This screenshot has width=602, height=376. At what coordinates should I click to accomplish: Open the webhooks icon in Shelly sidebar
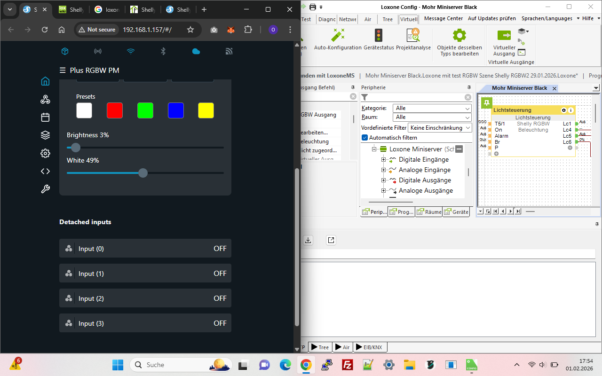coord(45,99)
